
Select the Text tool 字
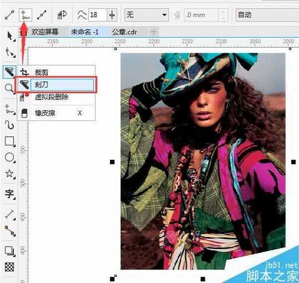coord(9,194)
